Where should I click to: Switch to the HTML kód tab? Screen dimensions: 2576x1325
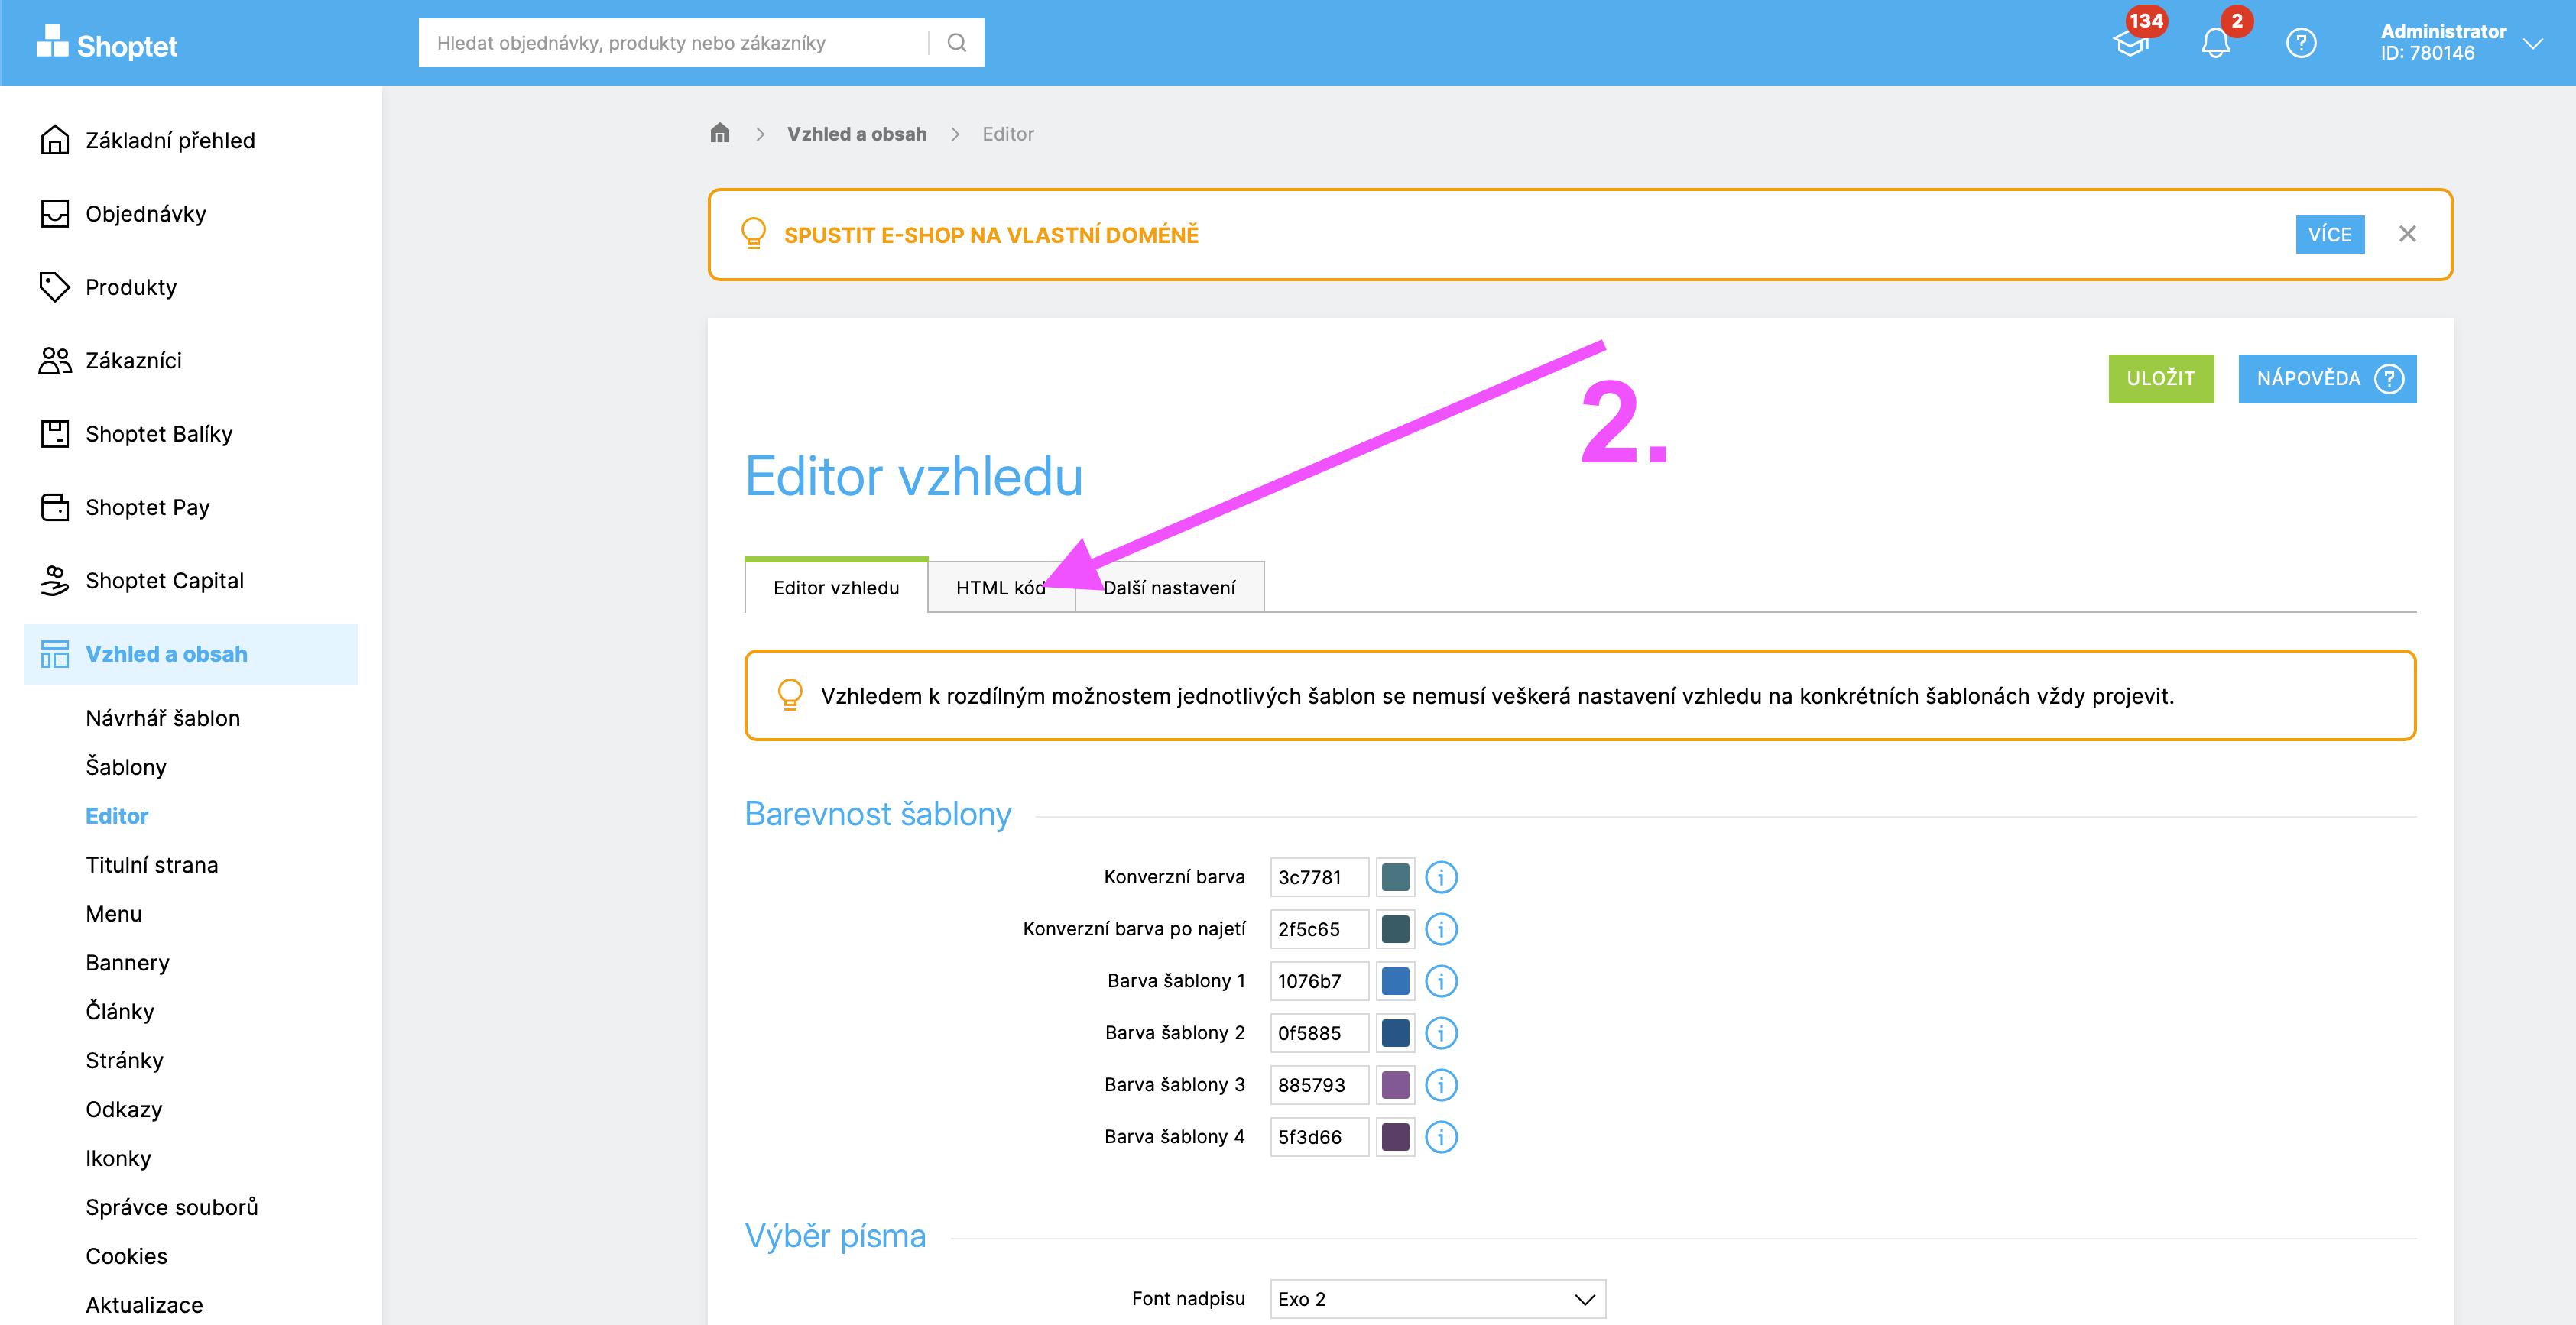1000,588
